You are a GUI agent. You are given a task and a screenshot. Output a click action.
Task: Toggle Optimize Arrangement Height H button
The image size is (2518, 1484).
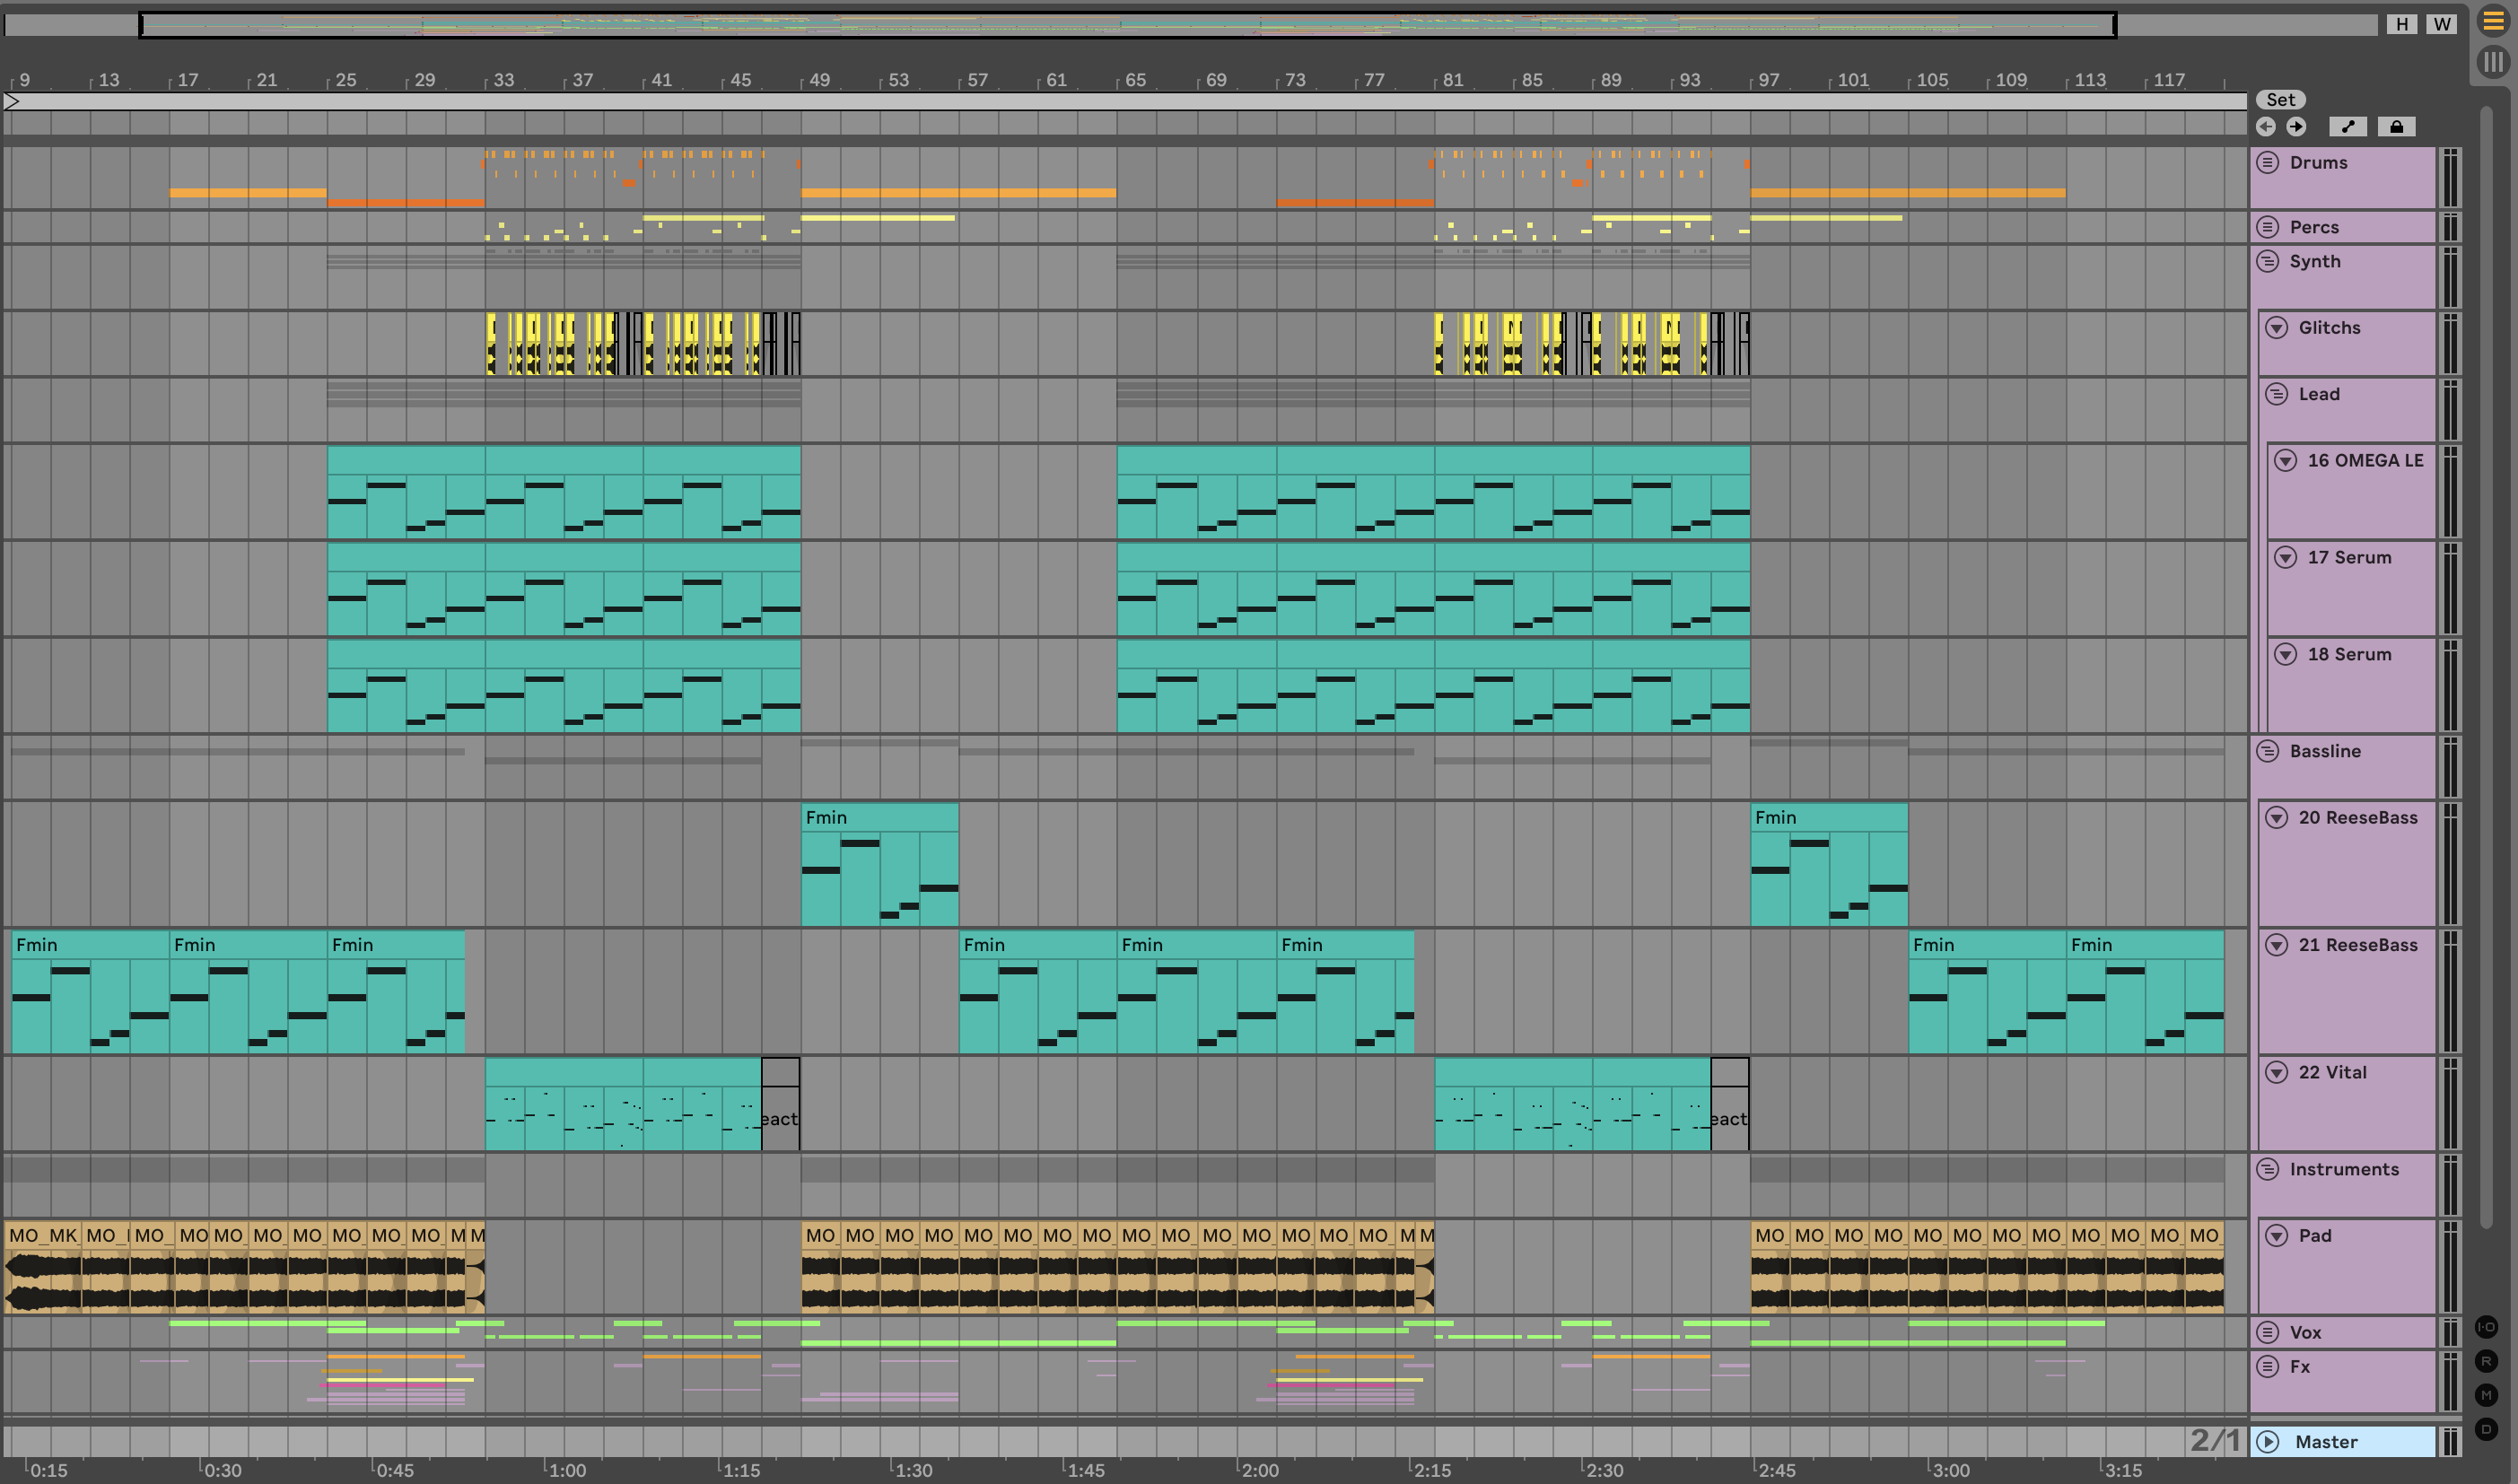tap(2402, 24)
